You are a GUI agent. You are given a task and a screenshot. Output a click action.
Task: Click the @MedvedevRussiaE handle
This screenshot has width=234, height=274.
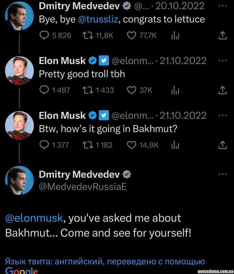click(83, 187)
